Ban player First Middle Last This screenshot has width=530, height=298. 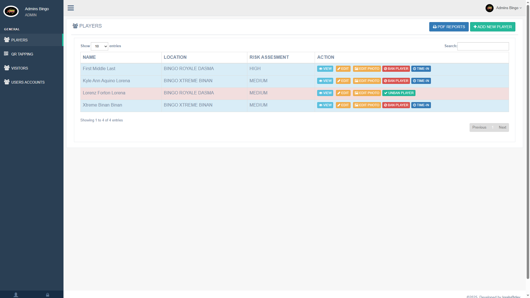(x=396, y=69)
